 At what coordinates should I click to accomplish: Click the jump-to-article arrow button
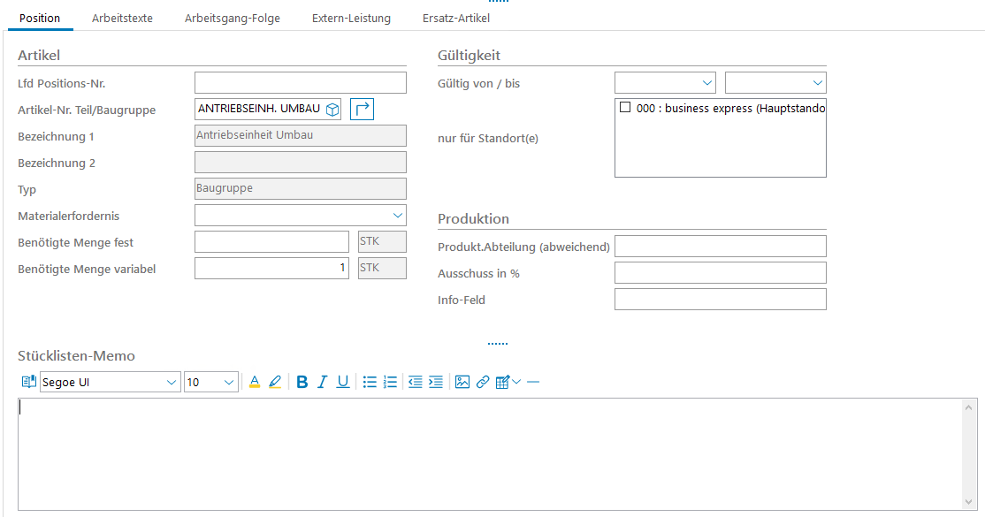tap(363, 110)
